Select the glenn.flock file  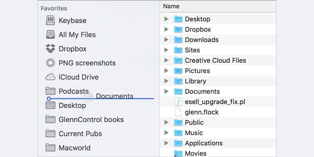[x=202, y=112]
